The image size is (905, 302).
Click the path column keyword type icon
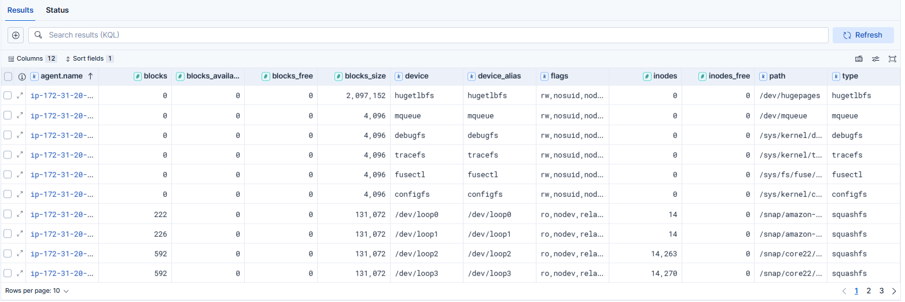click(763, 76)
